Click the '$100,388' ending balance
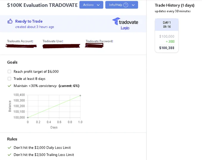The height and width of the screenshot is (160, 202). [167, 48]
